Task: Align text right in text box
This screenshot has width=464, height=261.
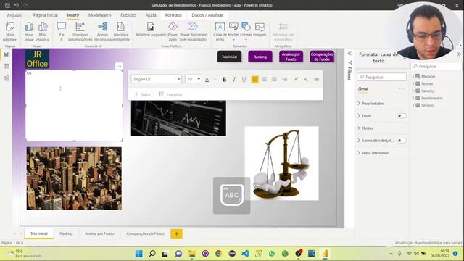Action: pos(274,79)
